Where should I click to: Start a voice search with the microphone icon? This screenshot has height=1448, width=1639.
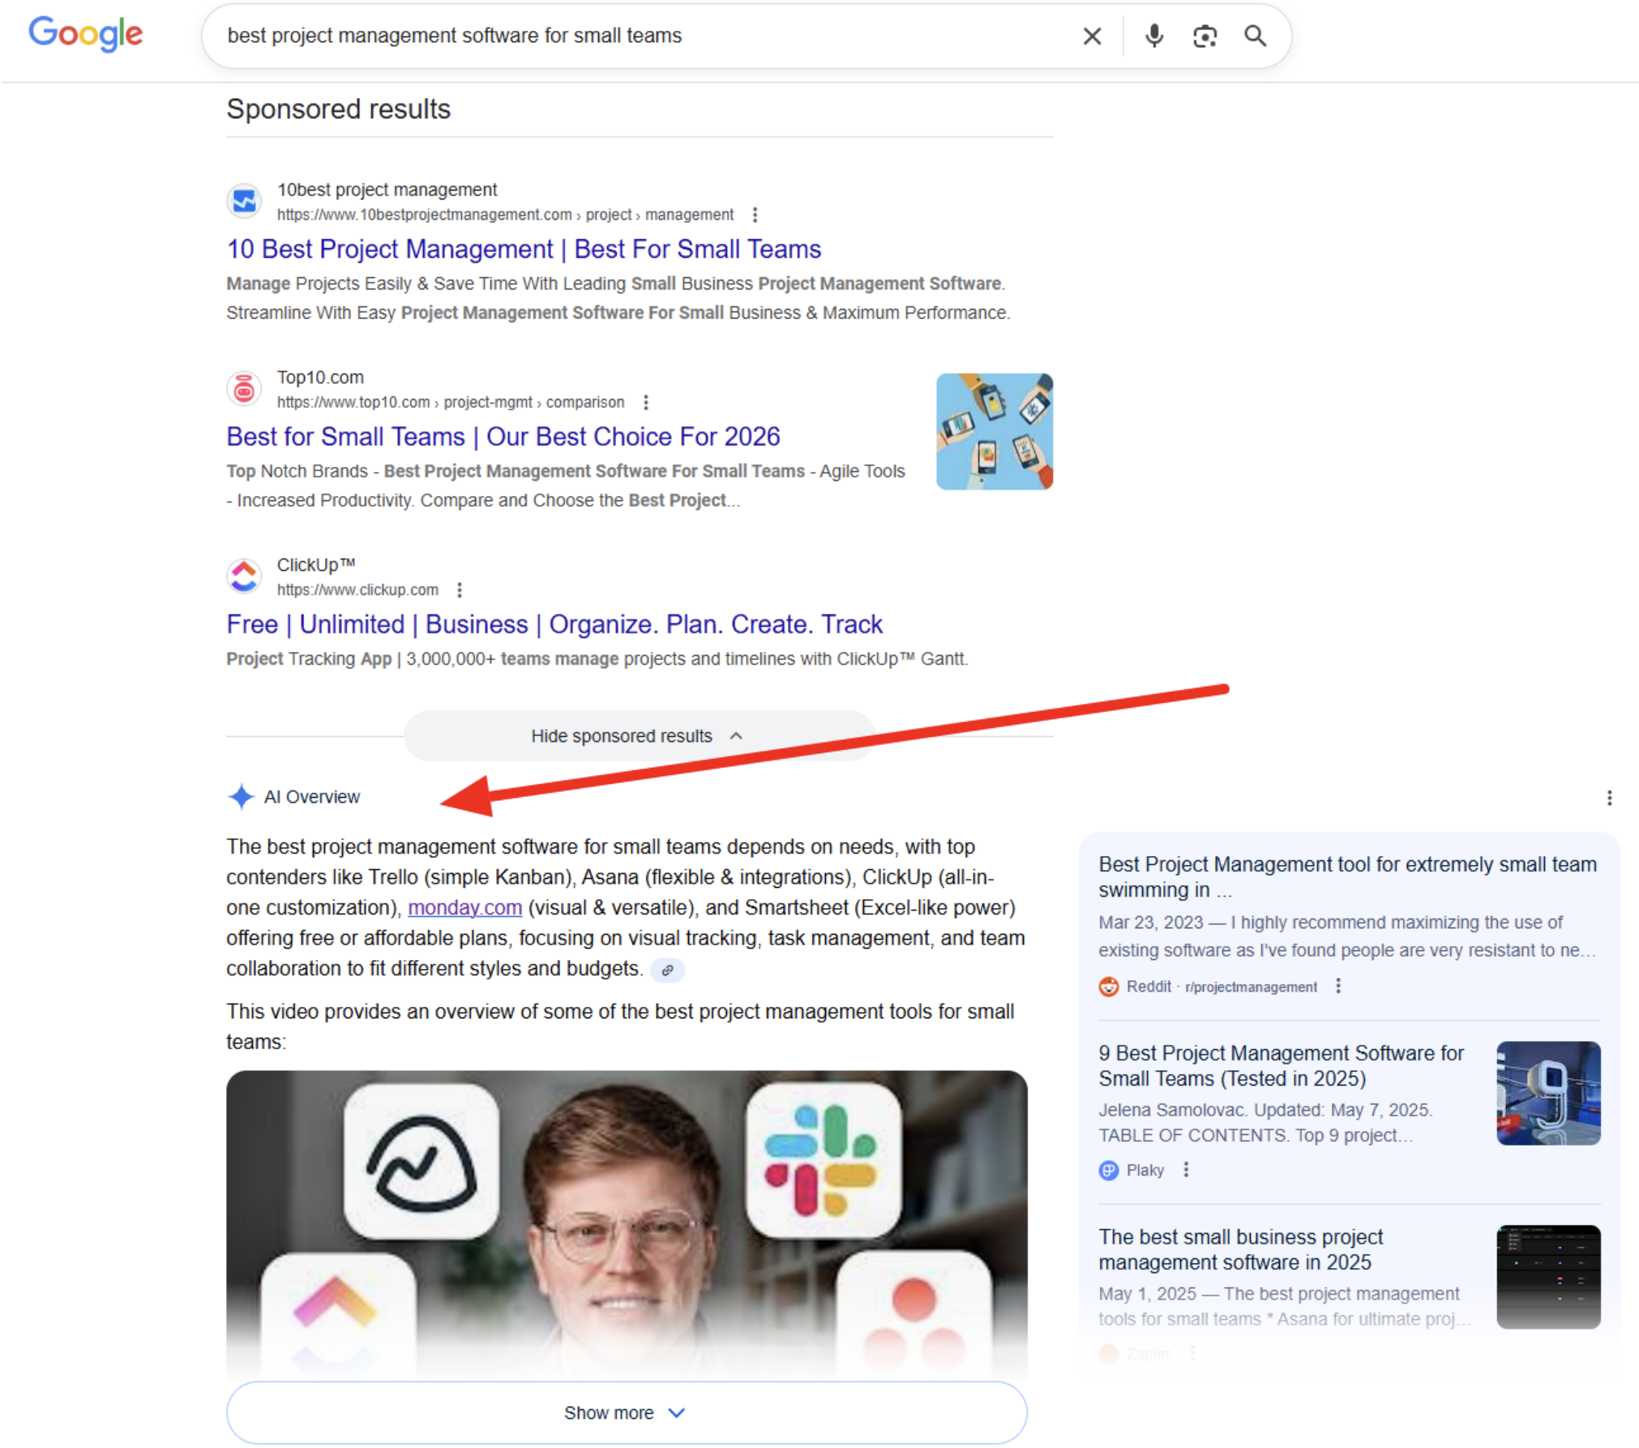pos(1154,36)
